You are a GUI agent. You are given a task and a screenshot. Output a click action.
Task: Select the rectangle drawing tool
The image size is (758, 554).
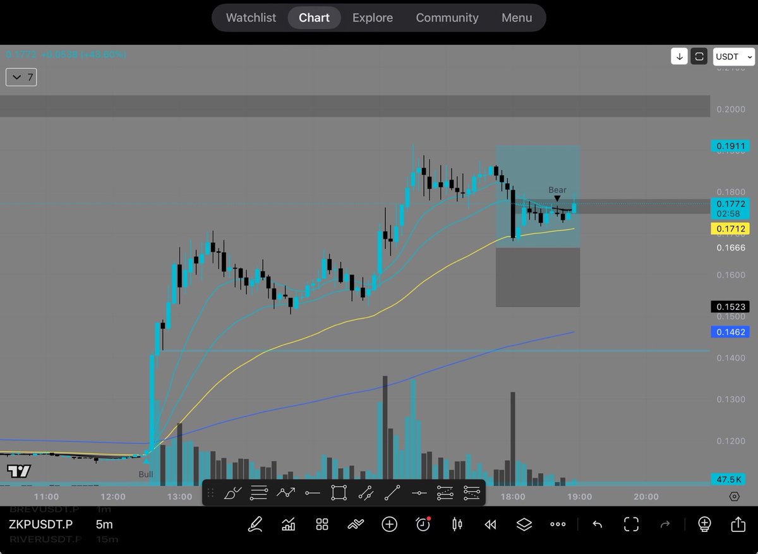coord(339,492)
